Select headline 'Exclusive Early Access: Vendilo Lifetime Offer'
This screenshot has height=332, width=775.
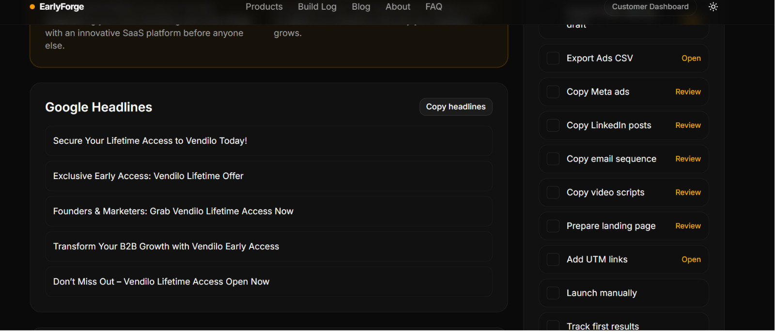pos(269,176)
